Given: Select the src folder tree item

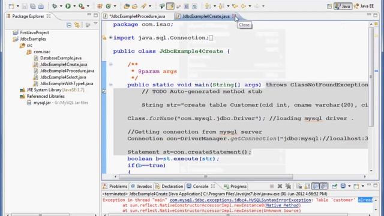Looking at the screenshot, I should click(x=29, y=46).
